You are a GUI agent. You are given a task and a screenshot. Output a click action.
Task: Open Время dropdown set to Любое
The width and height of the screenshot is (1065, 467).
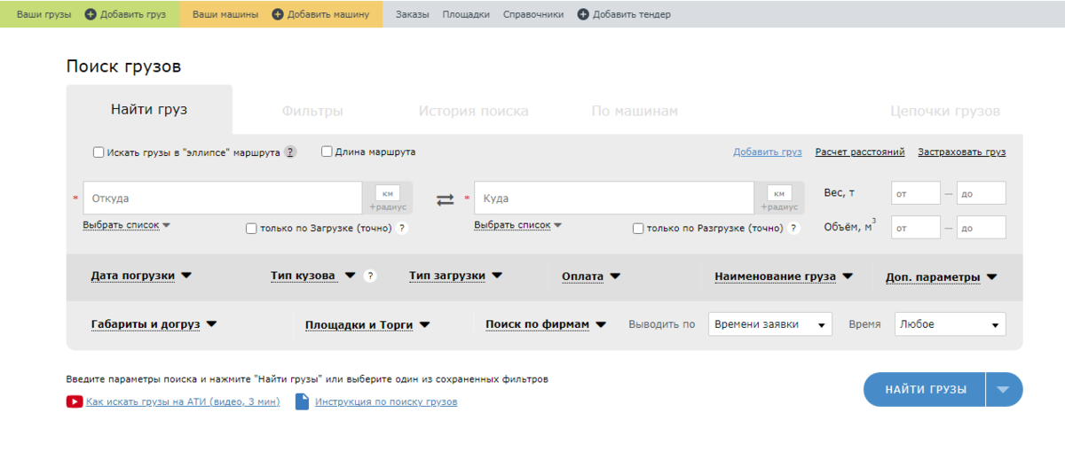click(951, 324)
